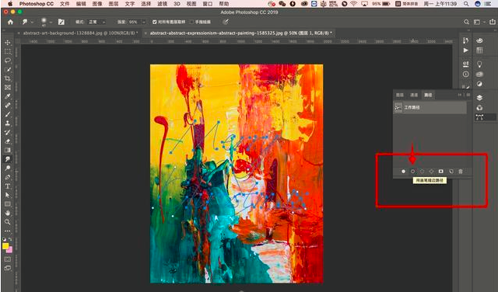
Task: Open the 文件 (File) menu
Action: [65, 4]
